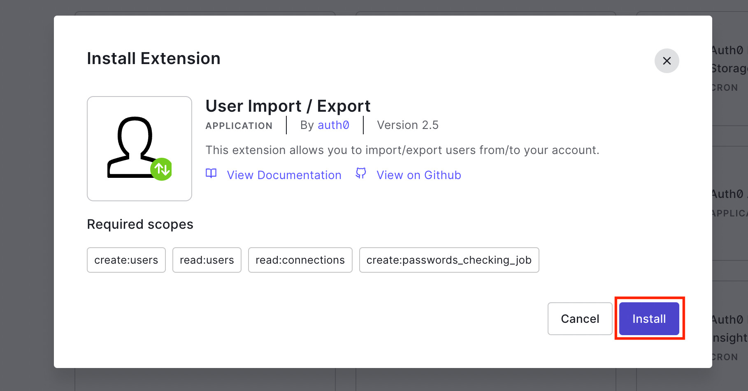748x391 pixels.
Task: Dismiss the dialog with the X icon
Action: [667, 60]
